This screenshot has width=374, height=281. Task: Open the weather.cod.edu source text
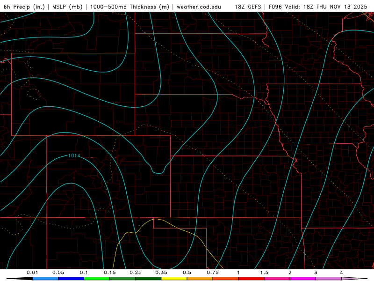point(199,7)
